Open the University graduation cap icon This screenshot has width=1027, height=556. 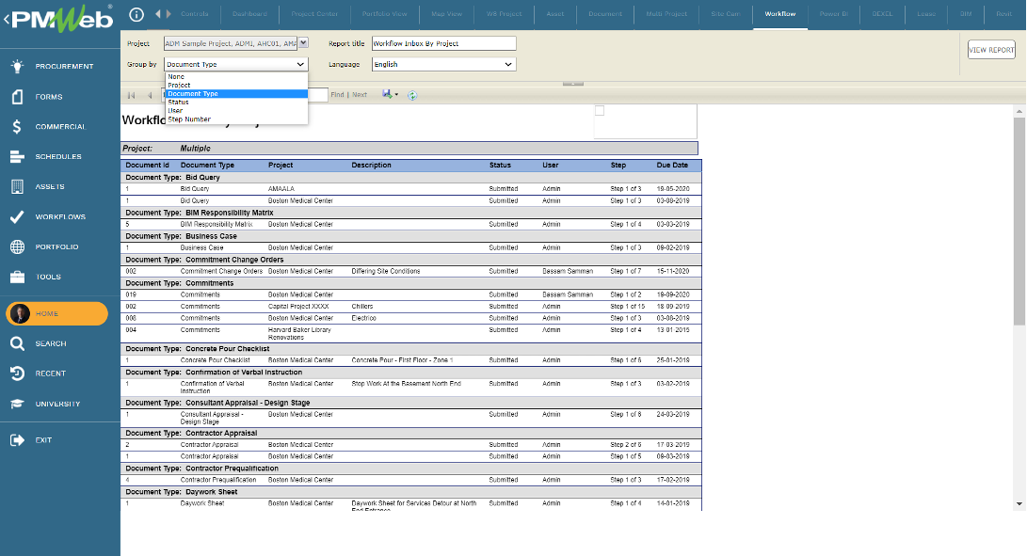18,404
